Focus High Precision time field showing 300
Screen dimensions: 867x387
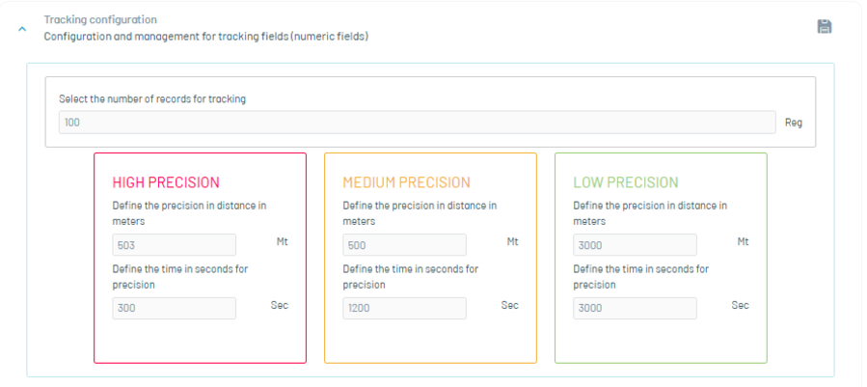coord(175,309)
